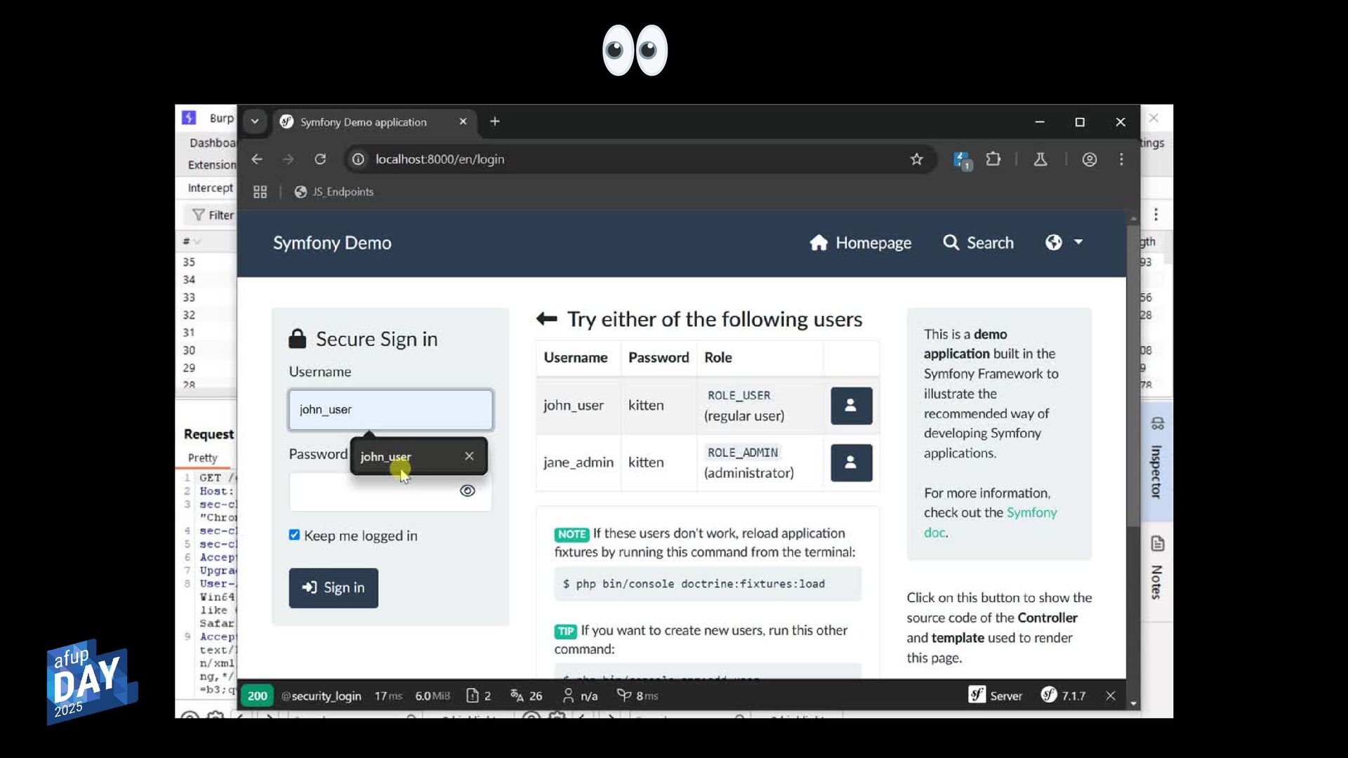
Task: Open the Twig 8 ms panel
Action: click(637, 696)
